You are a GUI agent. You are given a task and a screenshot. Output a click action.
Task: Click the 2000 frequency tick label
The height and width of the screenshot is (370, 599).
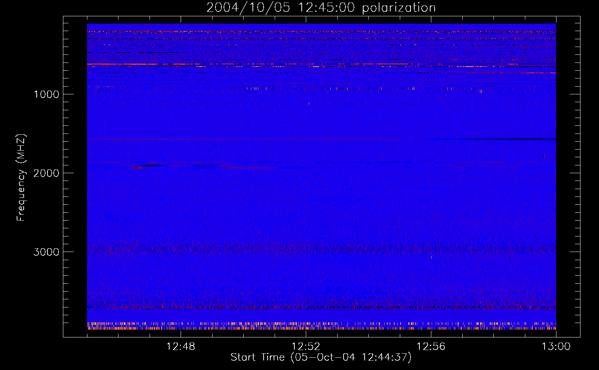click(x=46, y=173)
